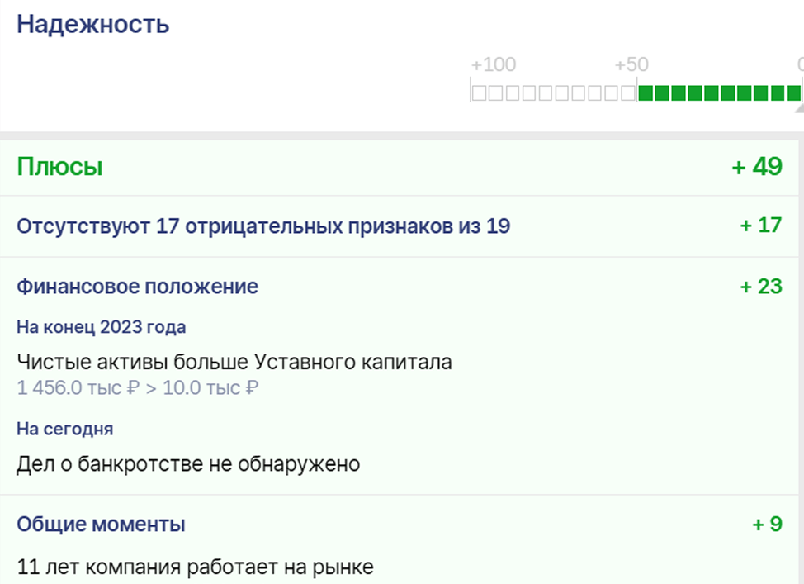Open Отсутствуют 17 отрицательных признаков из 19
The image size is (804, 584).
263,226
